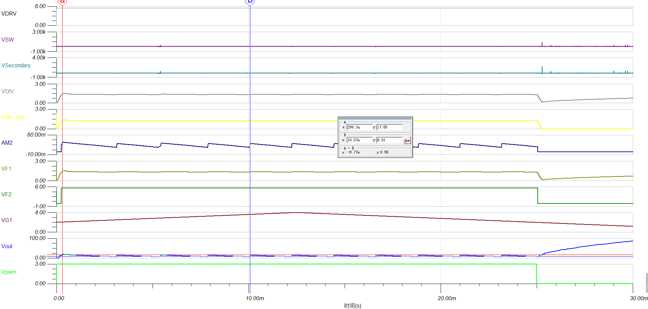Click the 4.00k upper limit of VSecondary axis
Viewport: 648px width, 309px height.
coord(39,58)
